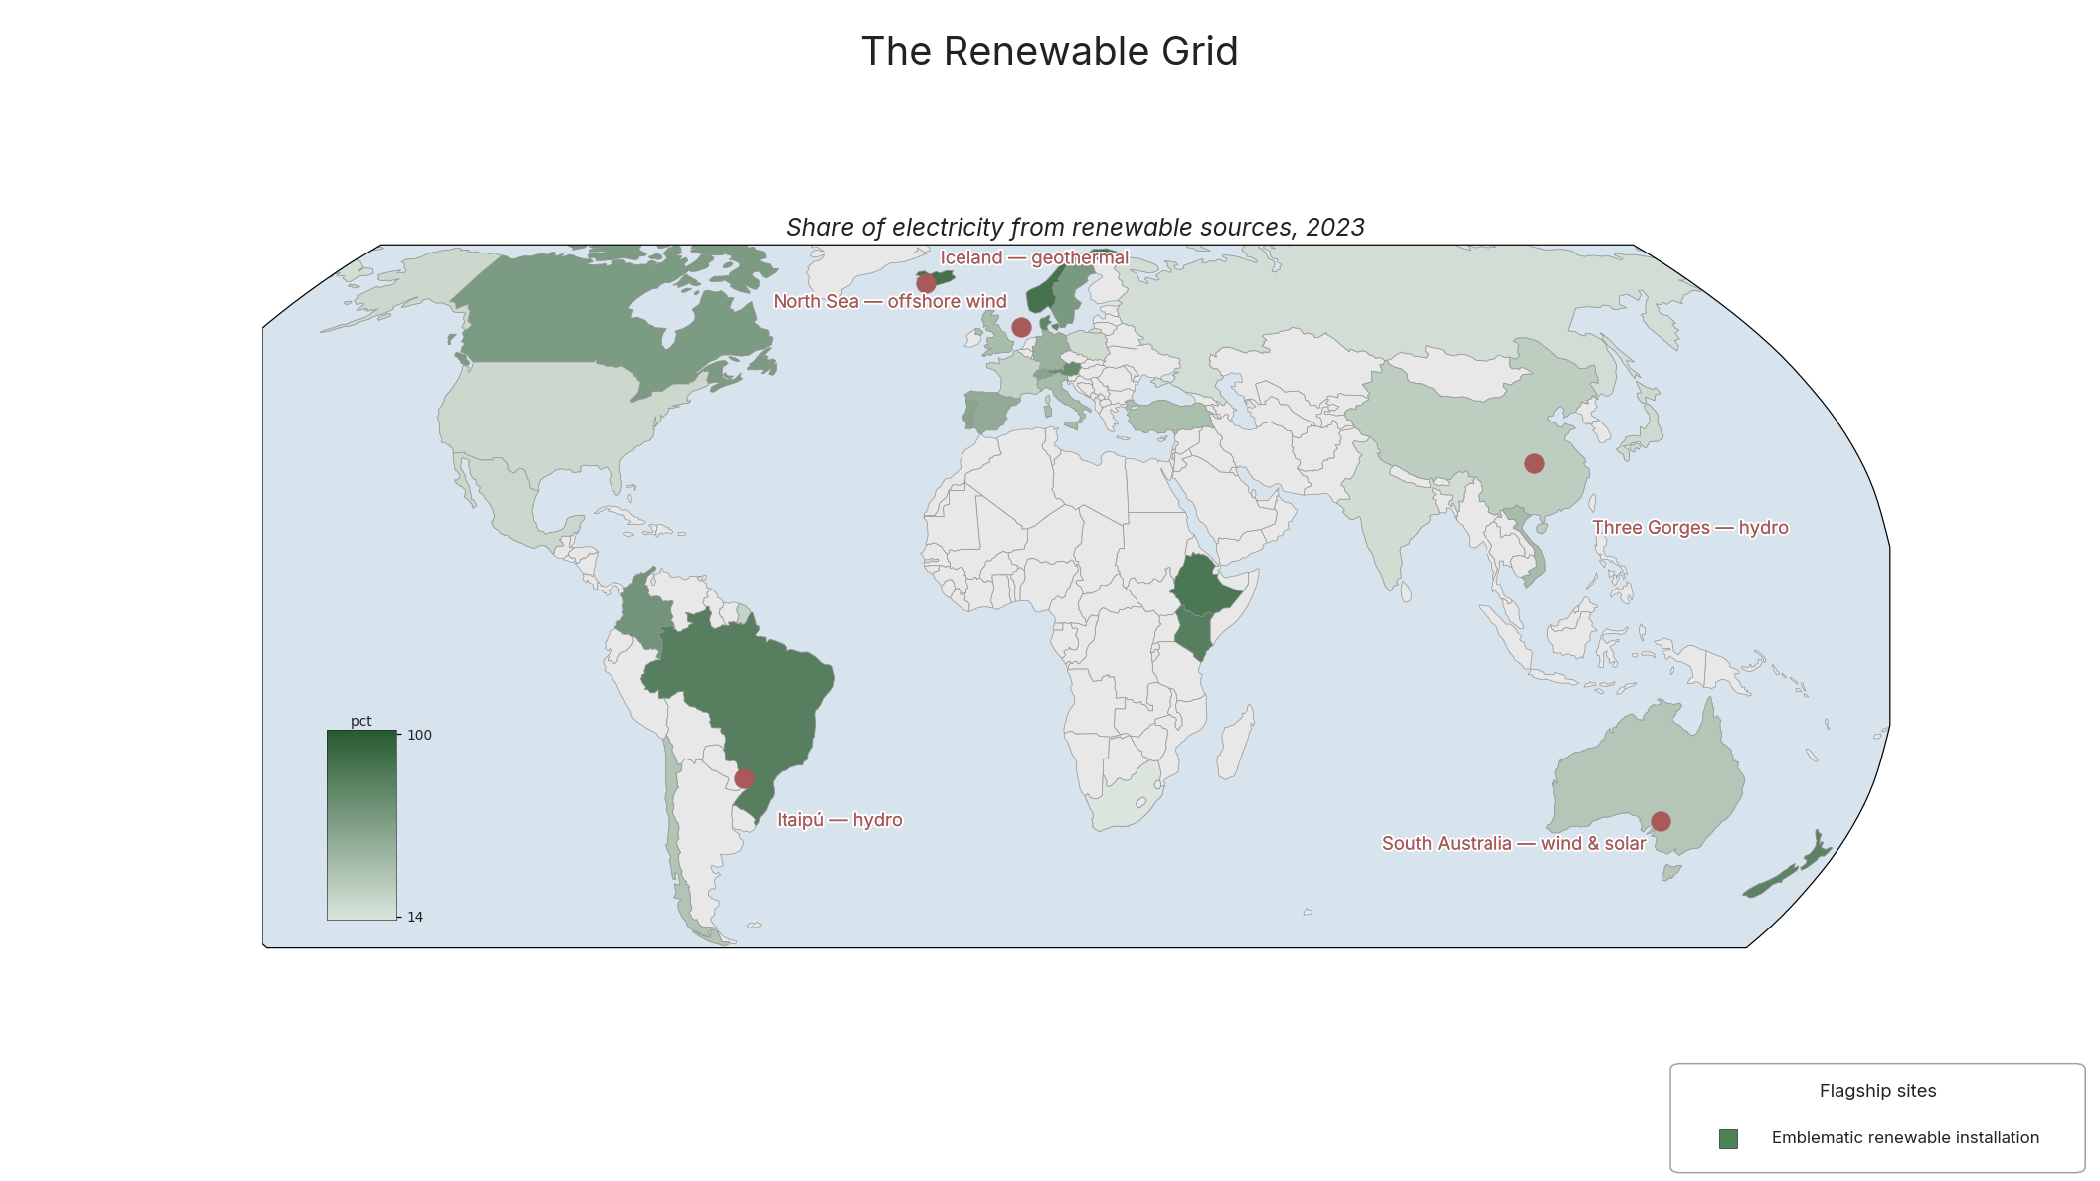Click the Itaipú hydro site marker
This screenshot has width=2100, height=1181.
tap(744, 778)
